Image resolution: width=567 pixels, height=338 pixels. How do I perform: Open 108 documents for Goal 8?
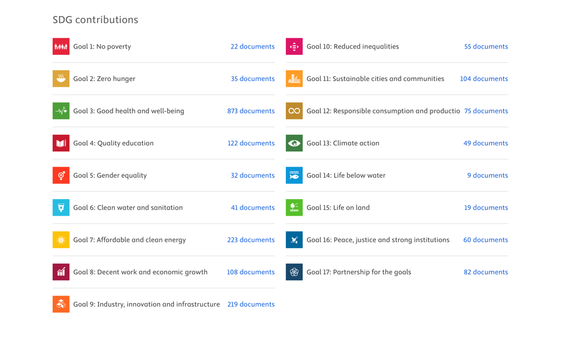(x=250, y=272)
